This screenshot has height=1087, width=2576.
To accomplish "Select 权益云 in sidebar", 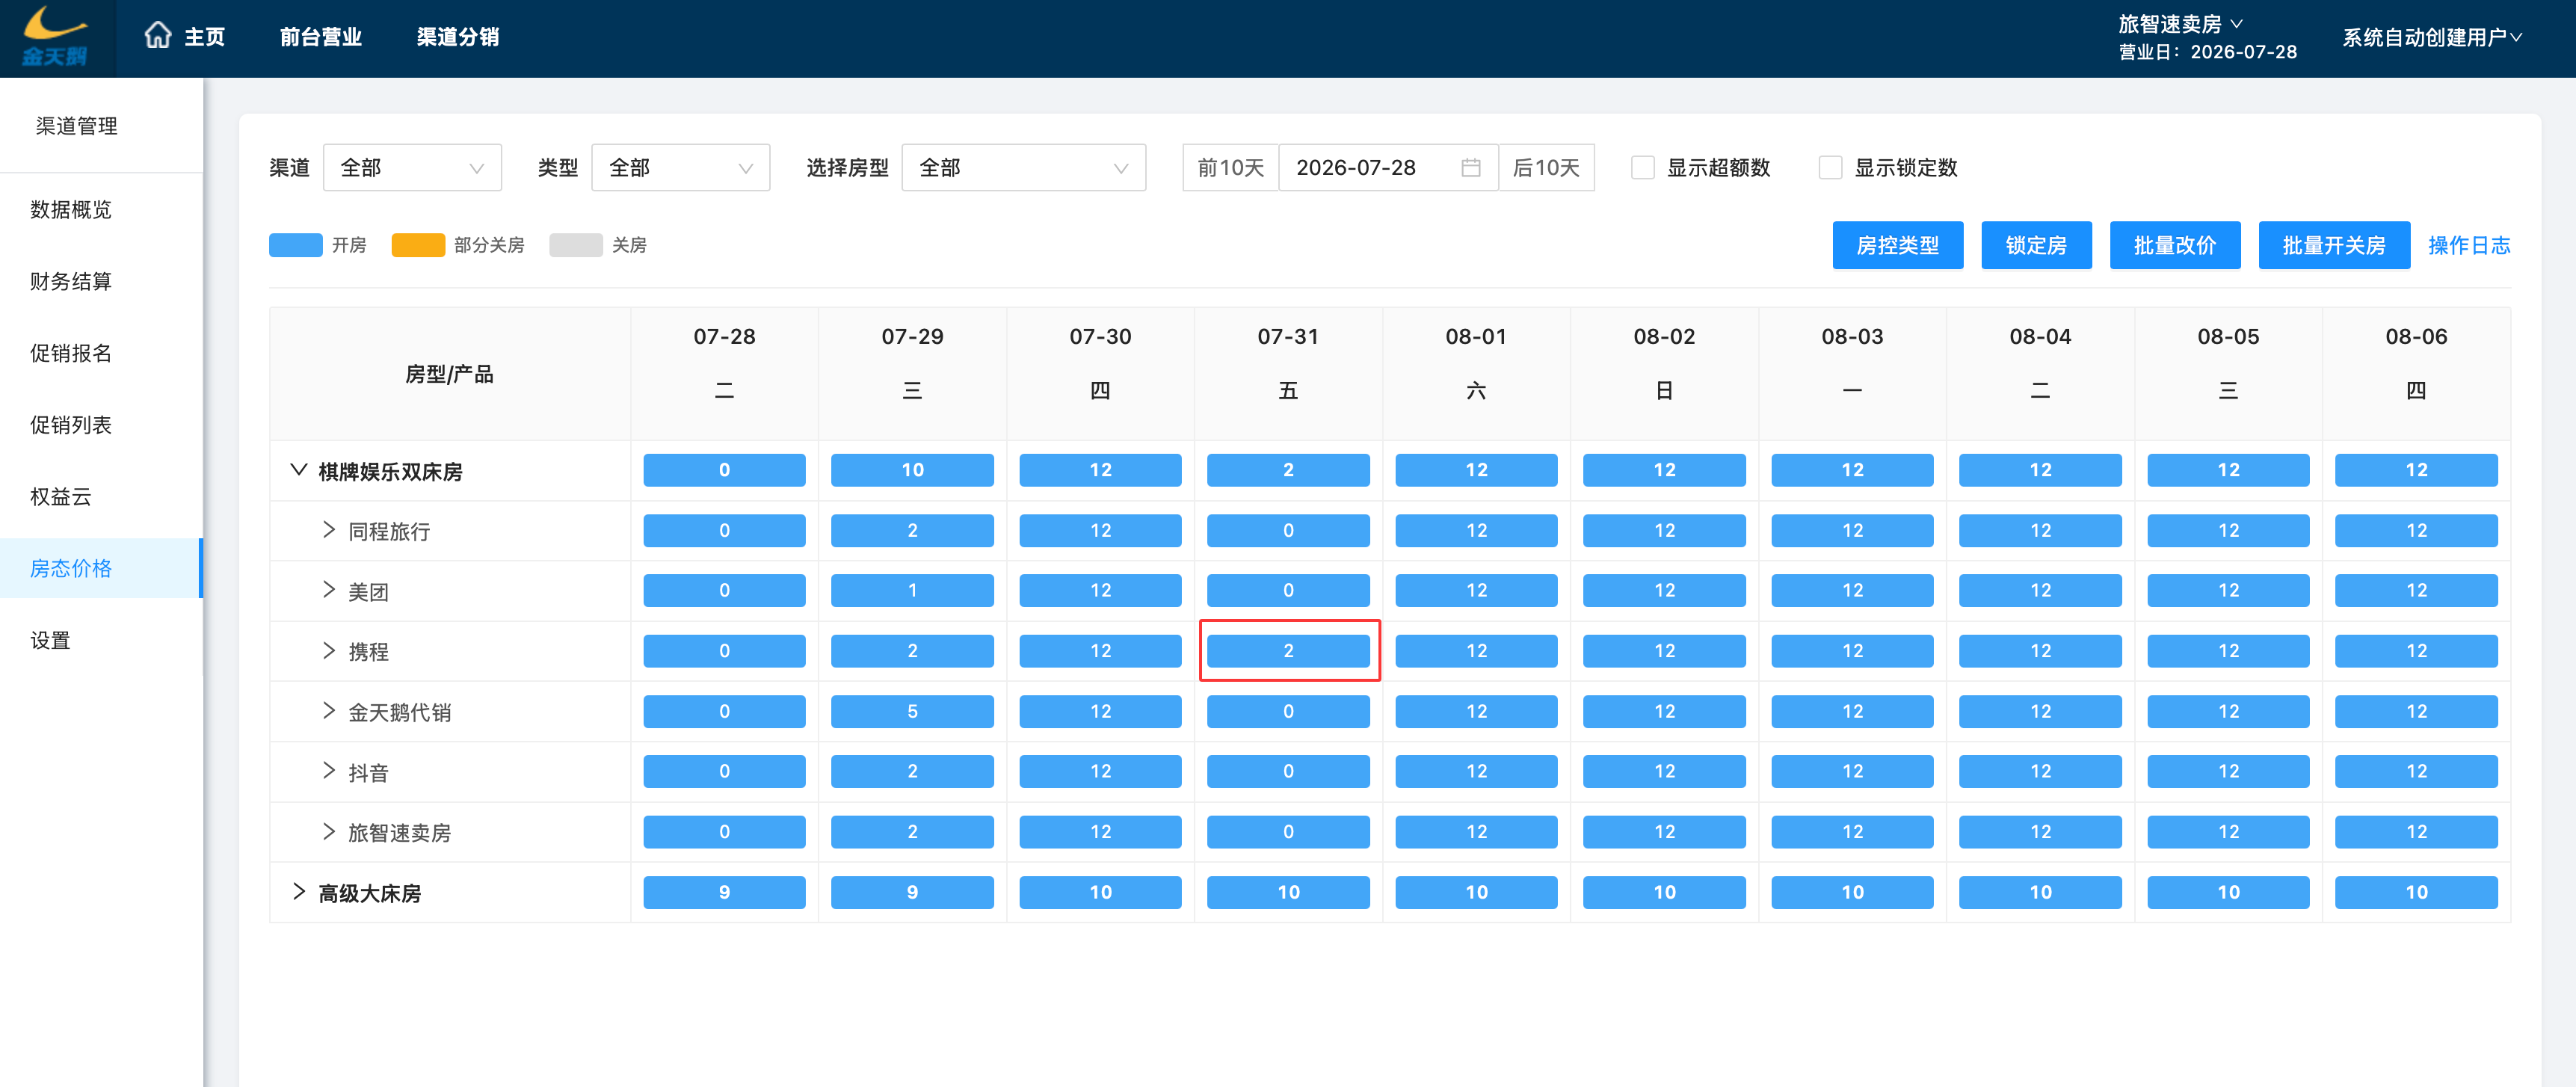I will (x=60, y=497).
